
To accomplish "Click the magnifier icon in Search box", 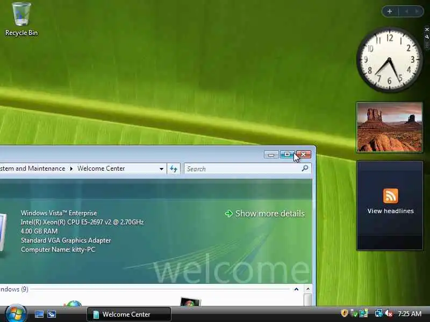I will point(305,169).
